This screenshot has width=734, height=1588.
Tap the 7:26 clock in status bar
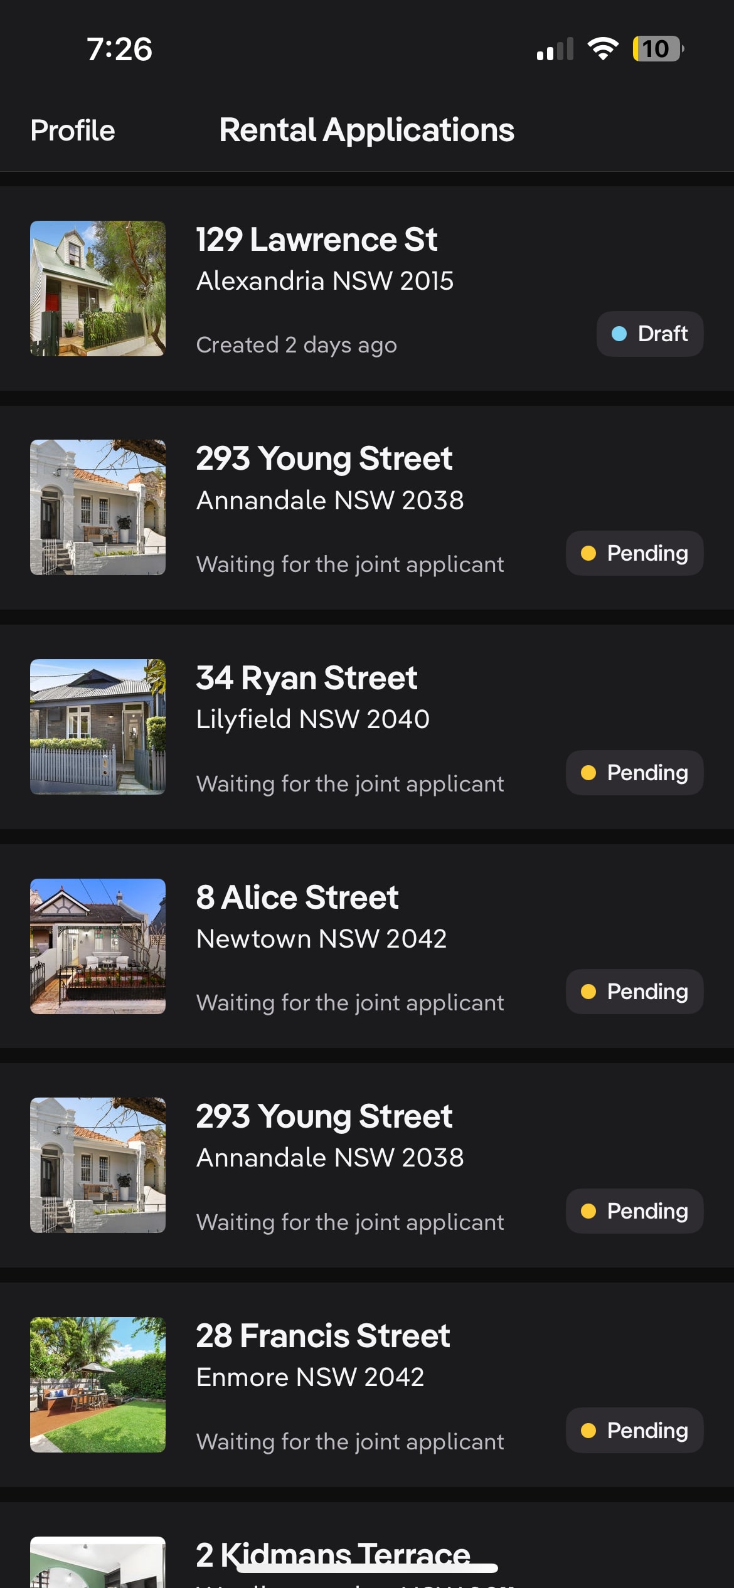coord(119,49)
